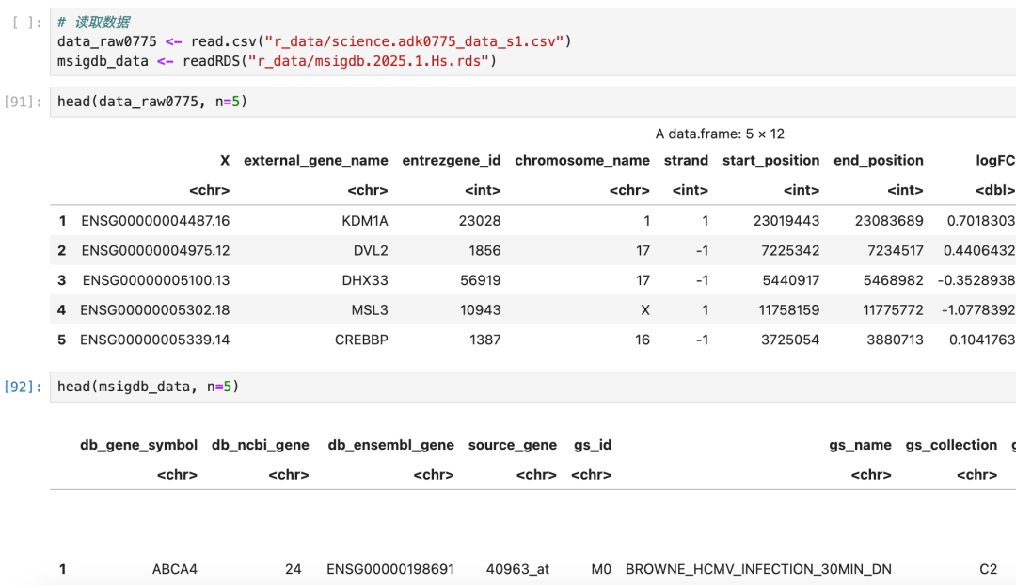Click the ABCA4 gene symbol cell
The image size is (1016, 585).
[174, 569]
